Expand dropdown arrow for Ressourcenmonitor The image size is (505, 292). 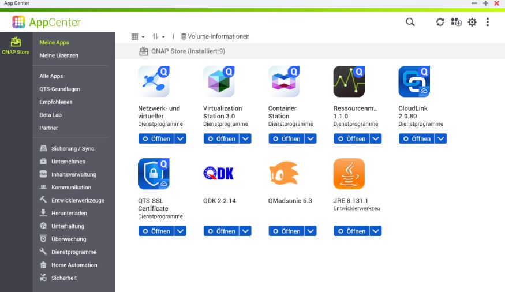click(x=376, y=138)
